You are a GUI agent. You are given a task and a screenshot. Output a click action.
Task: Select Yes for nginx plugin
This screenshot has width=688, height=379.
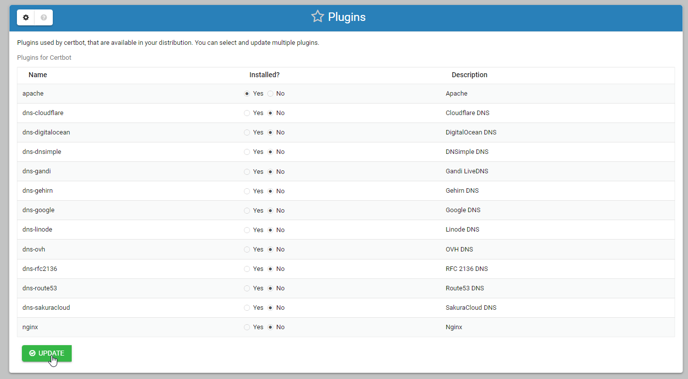click(247, 327)
